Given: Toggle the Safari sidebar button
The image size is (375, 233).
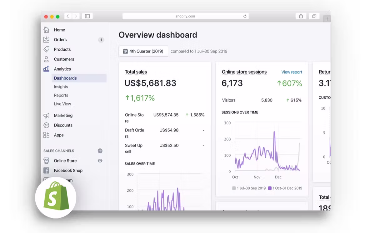Looking at the screenshot, I should 87,16.
